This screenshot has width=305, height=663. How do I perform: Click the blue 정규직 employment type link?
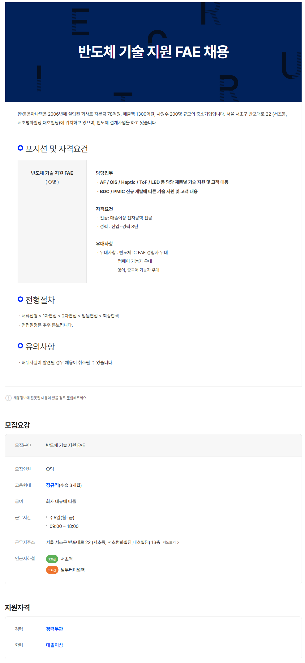pos(52,485)
